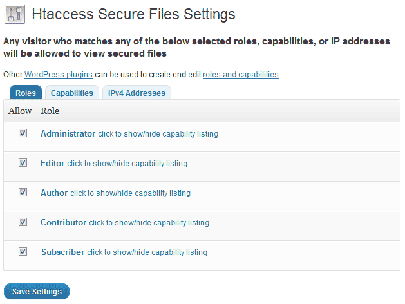Switch to the Capabilities tab
Viewport: 405px width, 304px height.
(72, 93)
